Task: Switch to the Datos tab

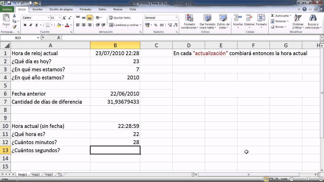Action: 103,9
